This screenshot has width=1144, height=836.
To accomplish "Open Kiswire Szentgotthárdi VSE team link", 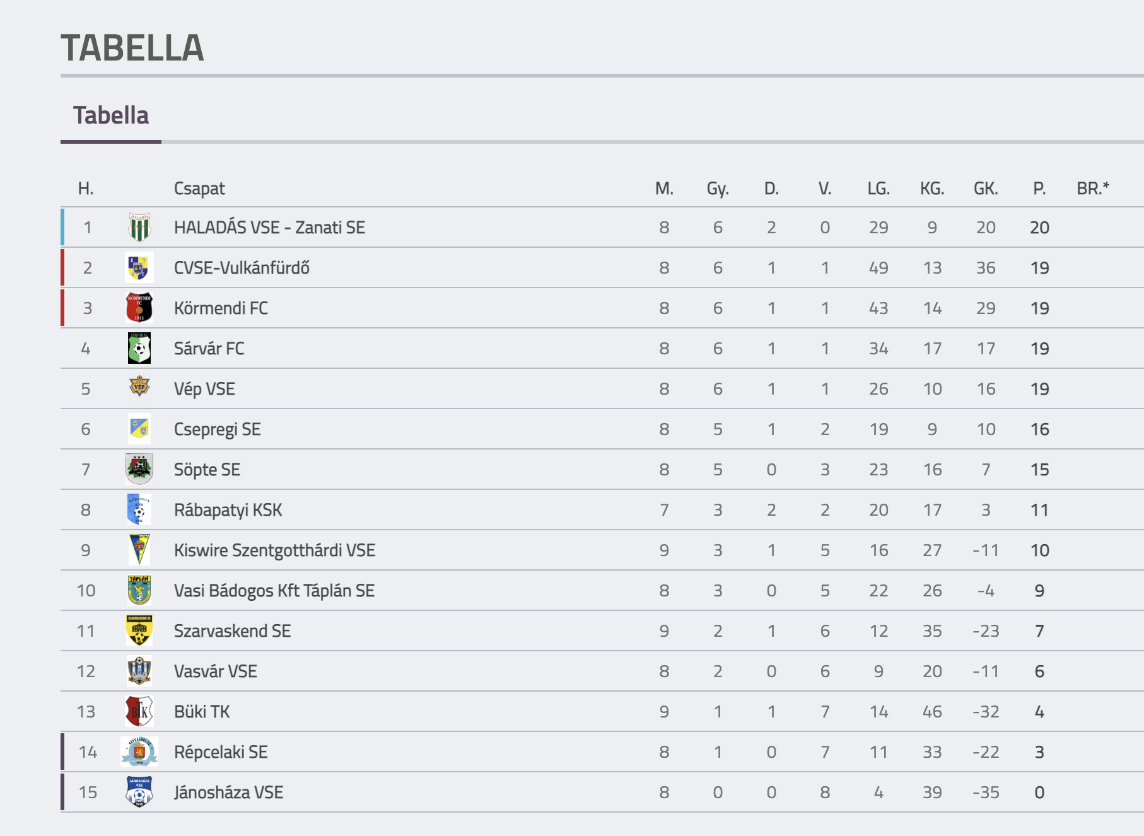I will tap(274, 551).
